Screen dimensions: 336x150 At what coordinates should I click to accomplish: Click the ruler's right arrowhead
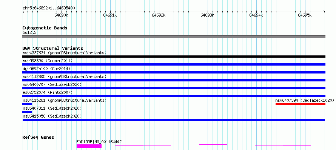(x=324, y=12)
